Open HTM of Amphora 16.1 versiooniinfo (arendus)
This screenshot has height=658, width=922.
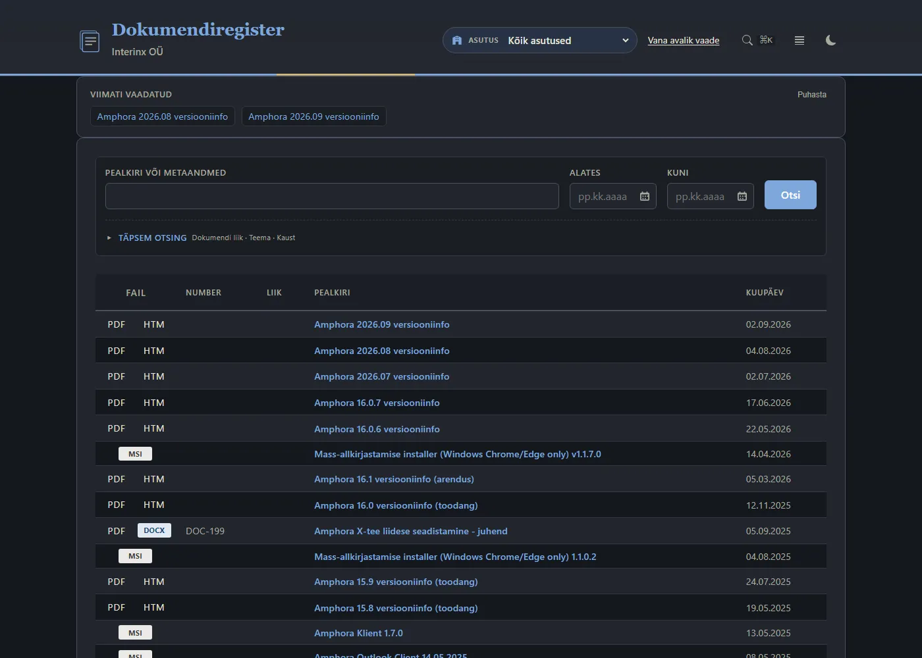(154, 479)
